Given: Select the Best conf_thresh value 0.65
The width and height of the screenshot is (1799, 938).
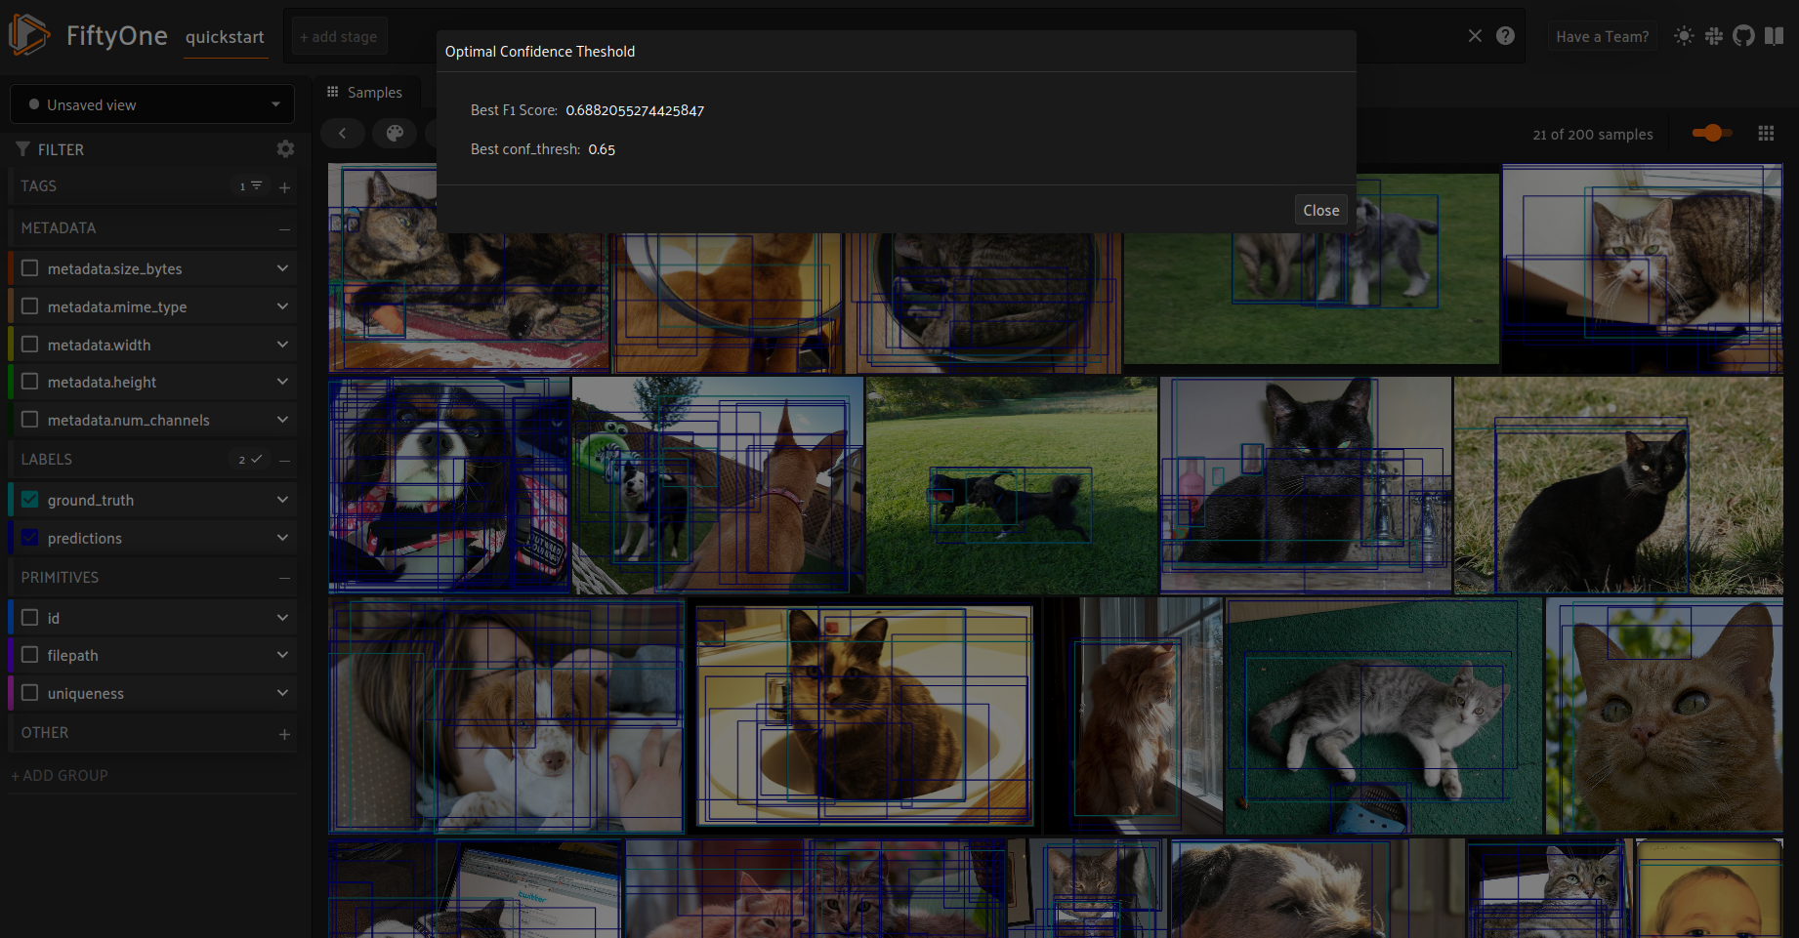Looking at the screenshot, I should pyautogui.click(x=602, y=149).
